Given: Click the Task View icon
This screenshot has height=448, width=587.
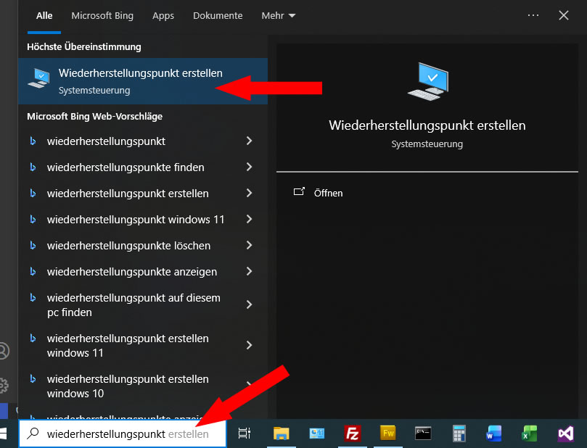Looking at the screenshot, I should tap(245, 434).
